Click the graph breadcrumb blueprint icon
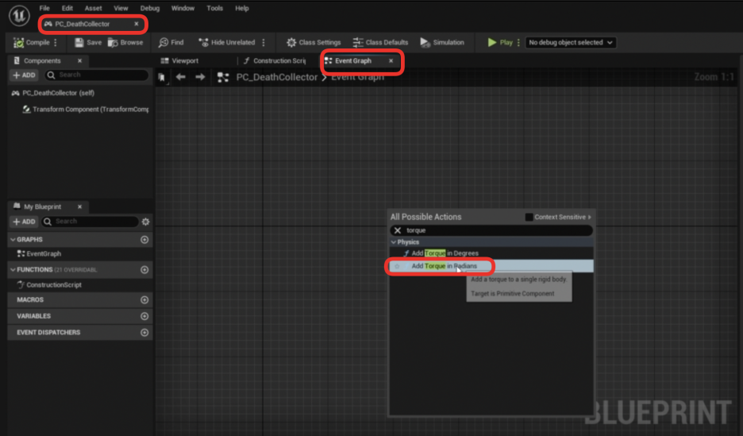The width and height of the screenshot is (743, 436). [223, 77]
